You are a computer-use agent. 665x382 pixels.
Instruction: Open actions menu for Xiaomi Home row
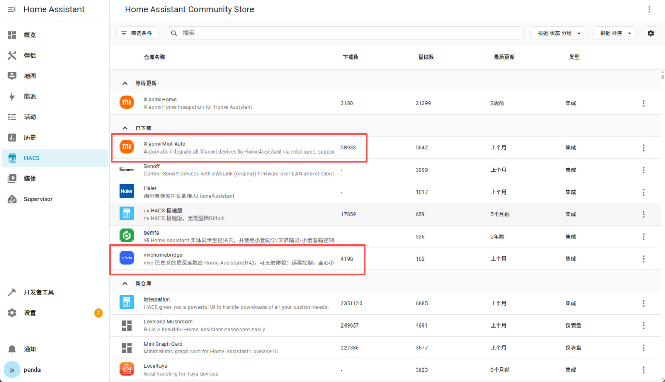point(643,103)
